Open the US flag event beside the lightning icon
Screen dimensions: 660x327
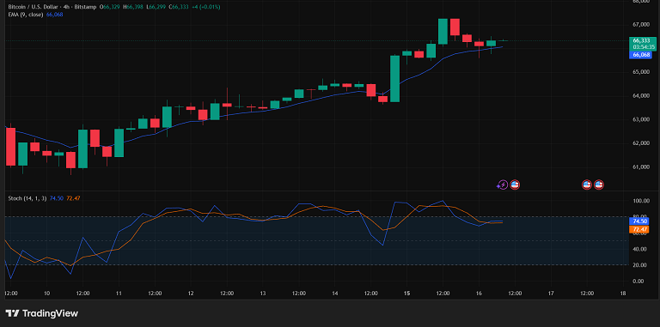coord(515,185)
